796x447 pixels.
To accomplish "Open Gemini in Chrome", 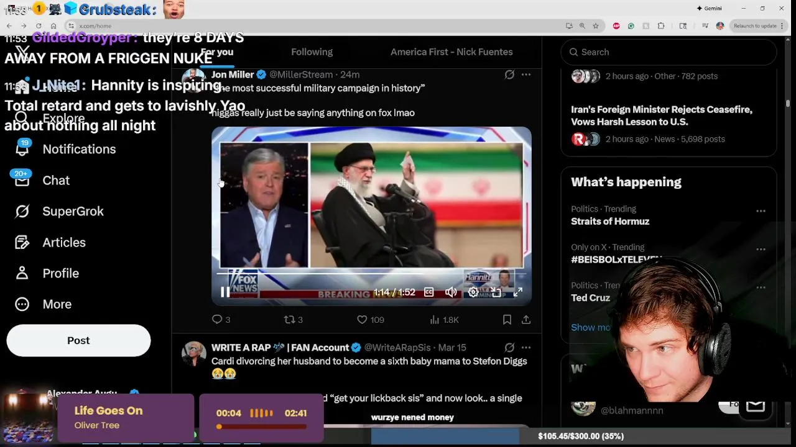I will pos(709,8).
